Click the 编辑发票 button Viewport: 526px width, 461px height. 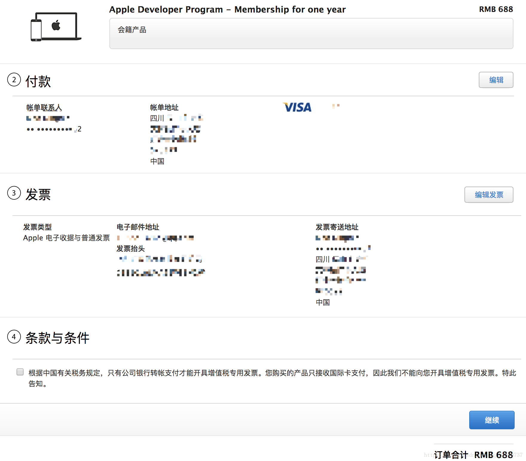489,195
